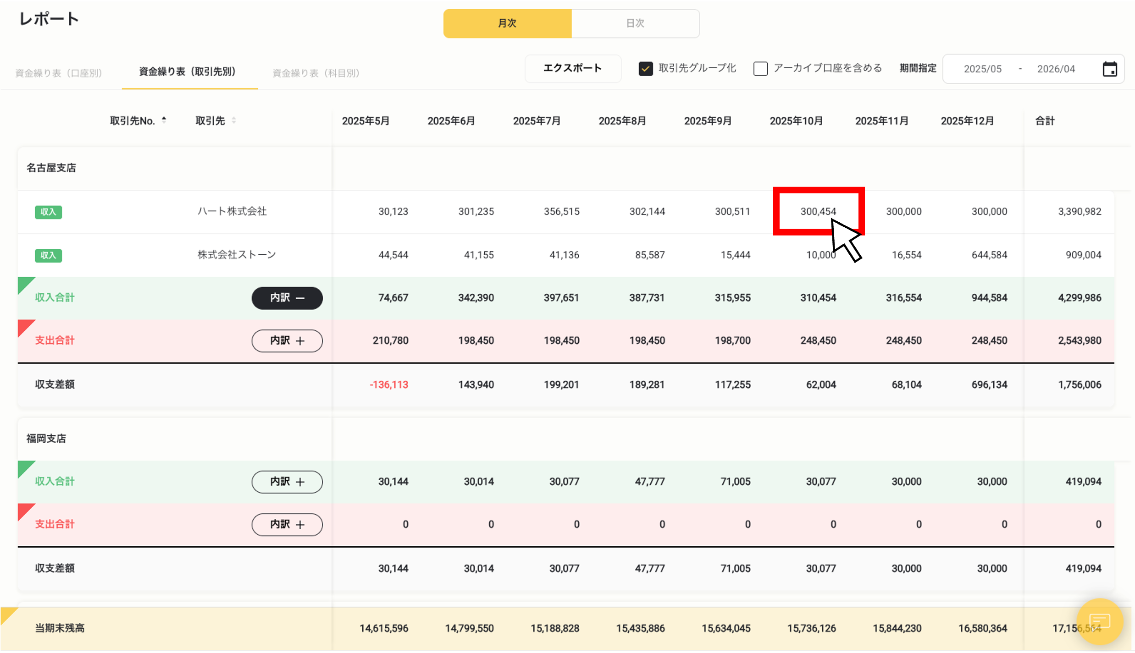This screenshot has height=653, width=1135.
Task: Click the エクスポート button
Action: [572, 68]
